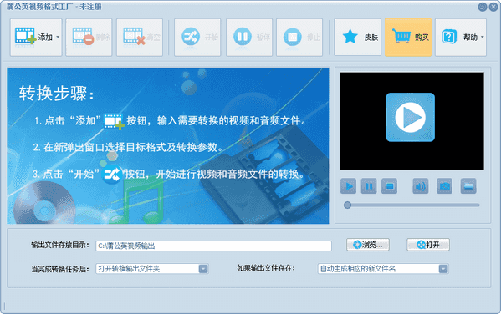Click the 转换步骤 instructions banner
The width and height of the screenshot is (501, 314).
coord(168,145)
